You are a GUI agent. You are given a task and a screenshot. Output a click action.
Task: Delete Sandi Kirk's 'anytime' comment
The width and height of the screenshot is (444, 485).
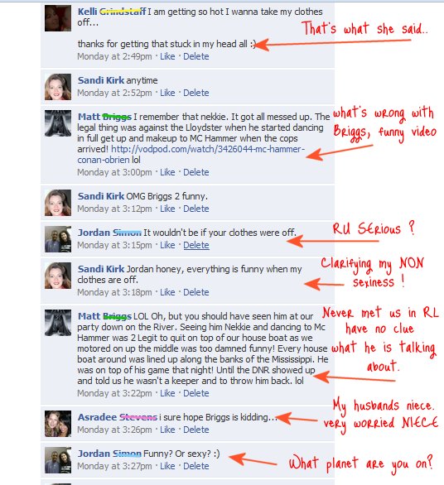(x=196, y=93)
